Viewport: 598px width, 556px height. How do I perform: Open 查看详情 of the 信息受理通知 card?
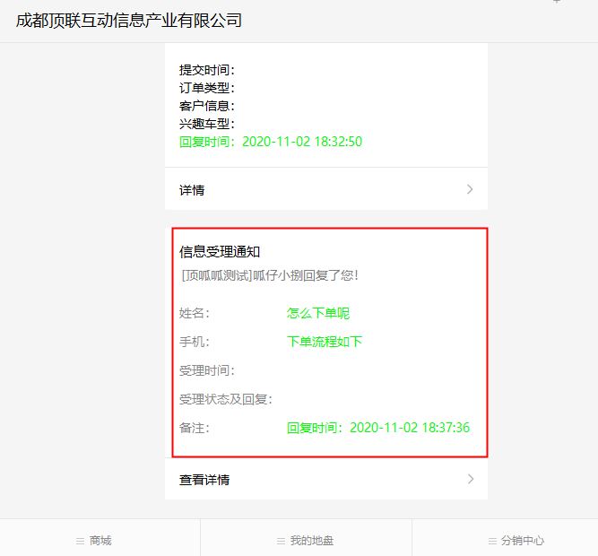point(326,479)
